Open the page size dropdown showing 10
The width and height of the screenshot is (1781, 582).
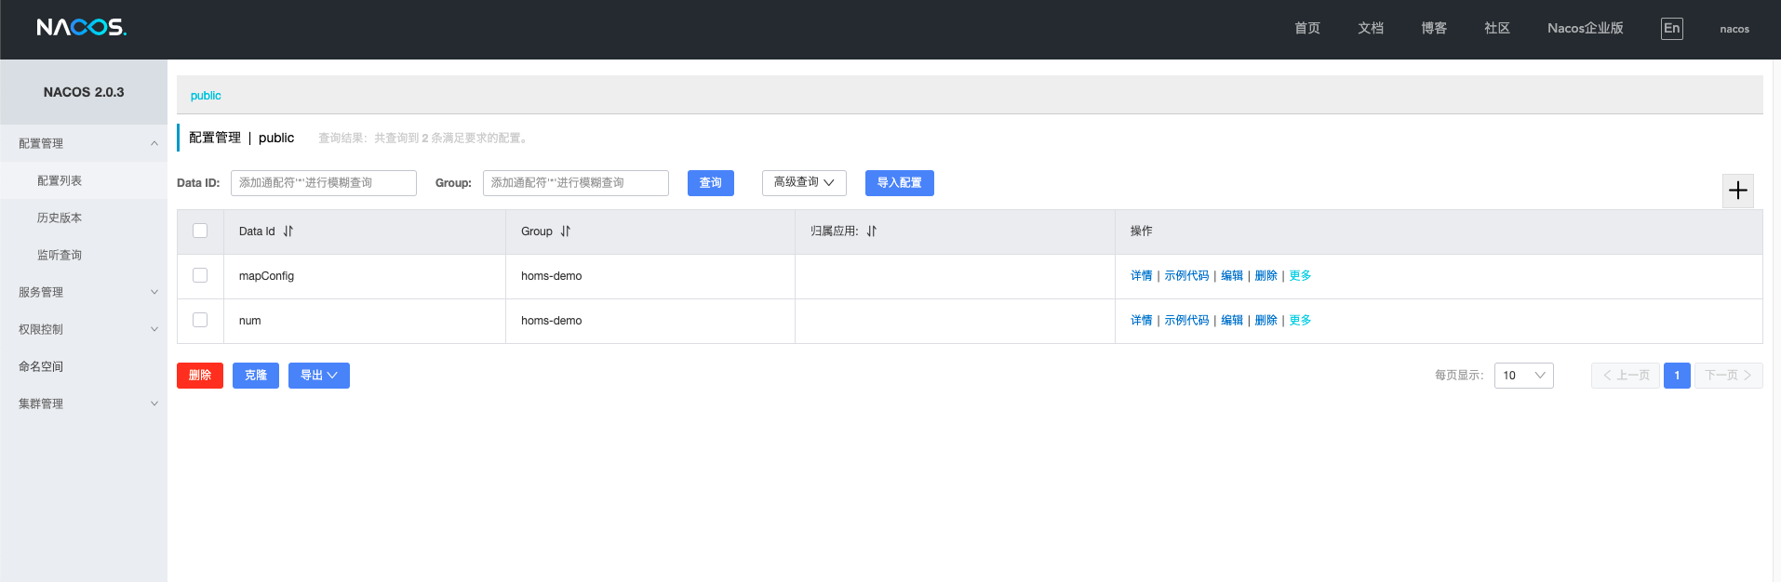(1523, 376)
